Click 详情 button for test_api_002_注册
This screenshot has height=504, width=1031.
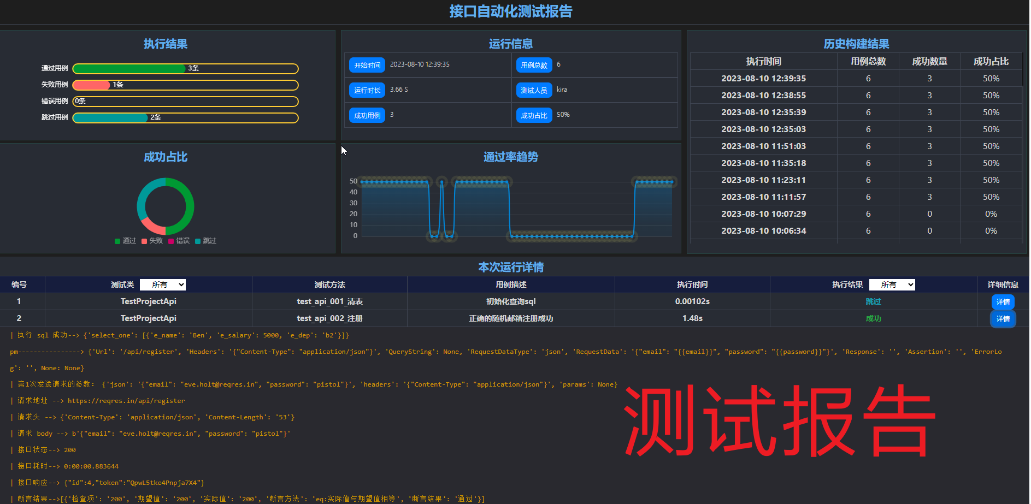(x=1003, y=319)
